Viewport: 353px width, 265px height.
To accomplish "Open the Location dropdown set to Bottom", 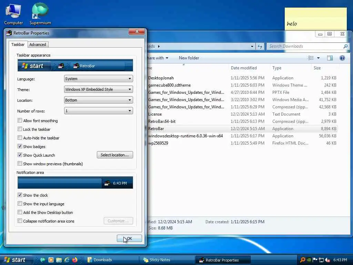I will tap(98, 100).
